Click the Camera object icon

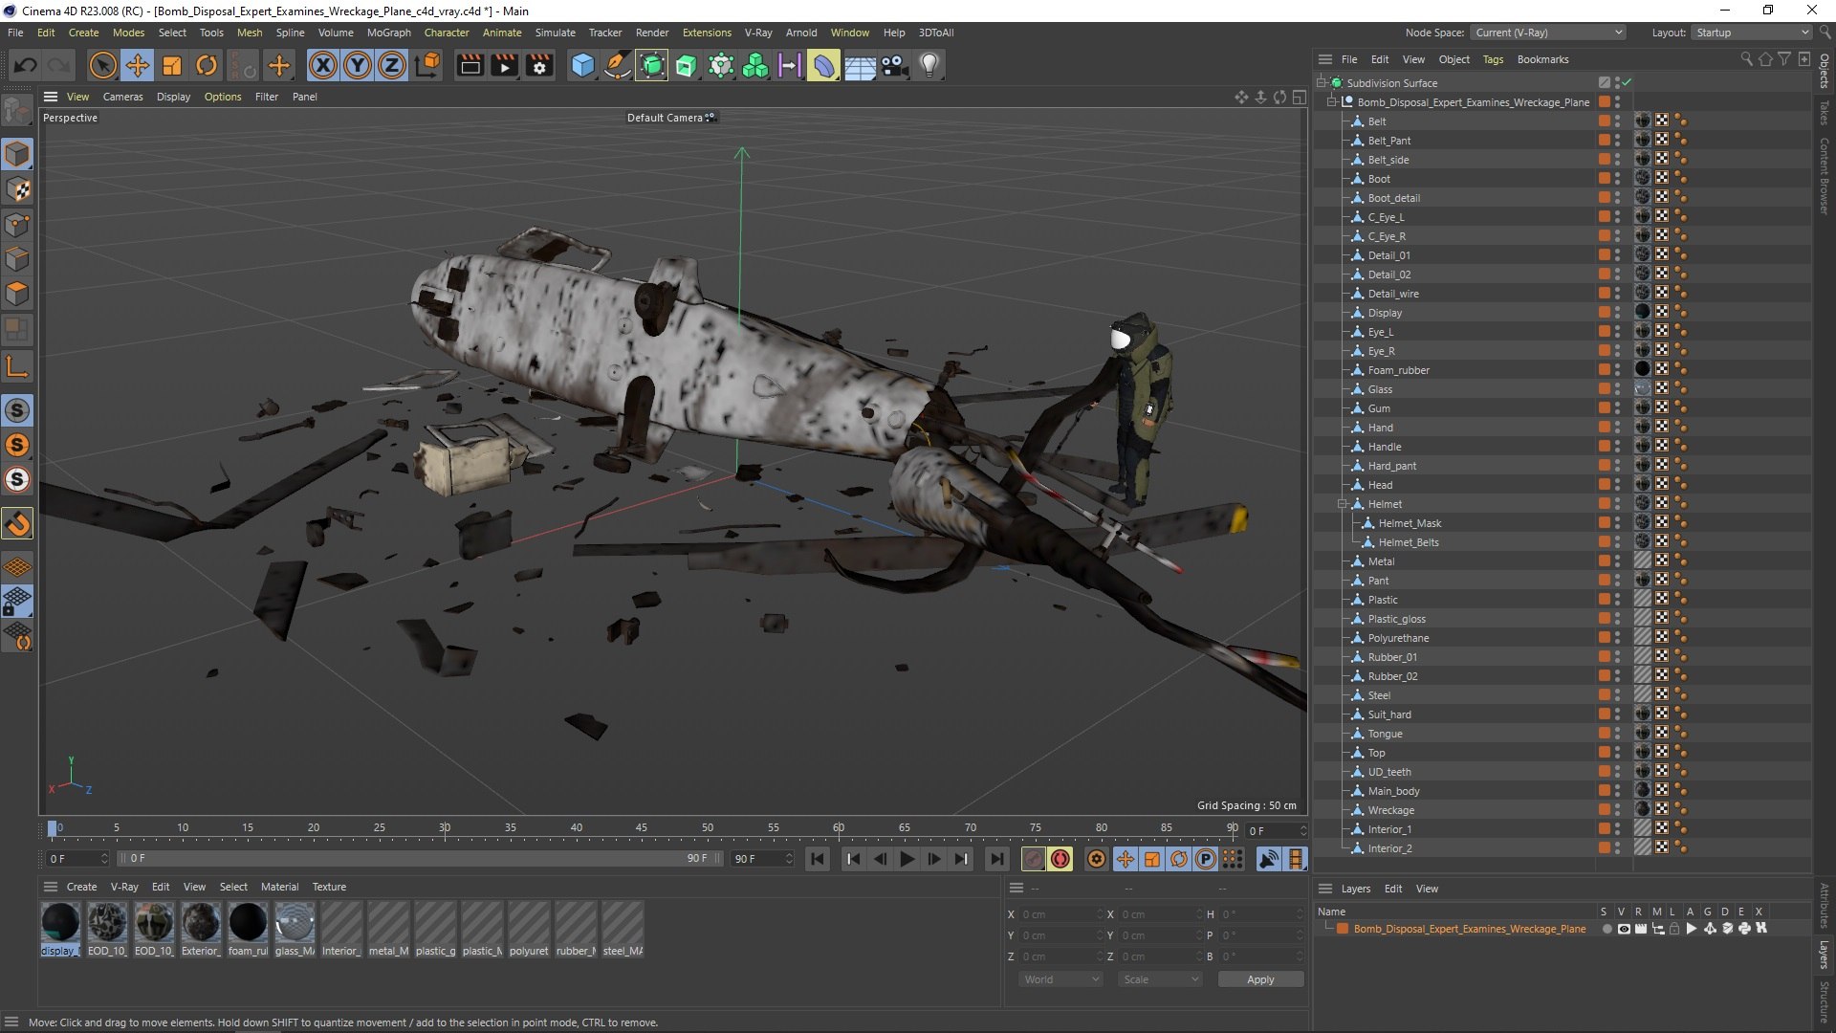[894, 65]
